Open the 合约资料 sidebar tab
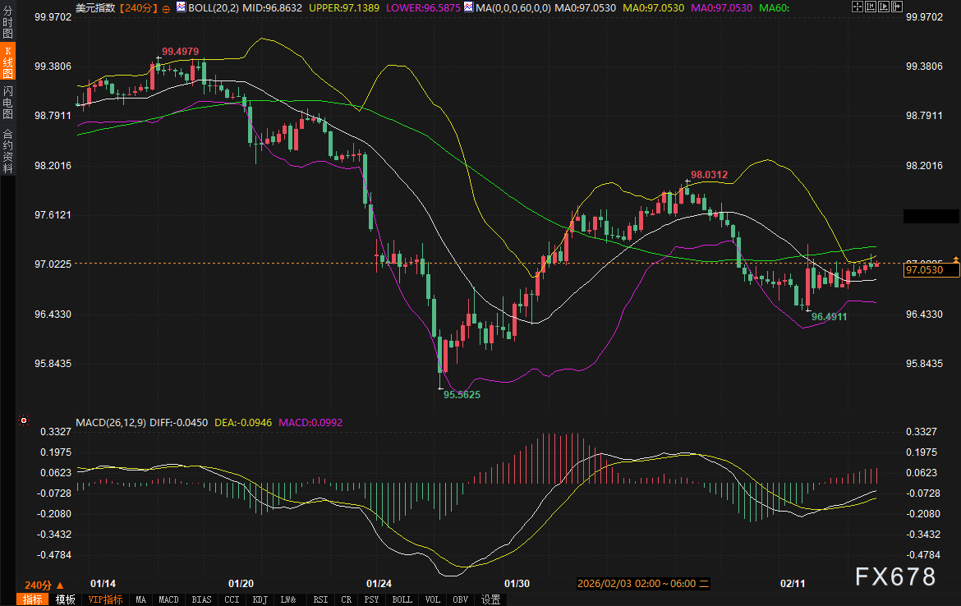The image size is (961, 606). [7, 150]
